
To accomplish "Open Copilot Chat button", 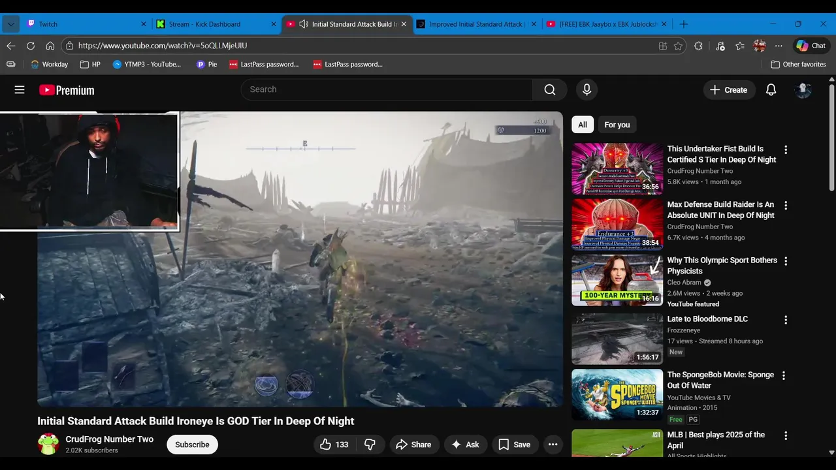I will point(811,46).
